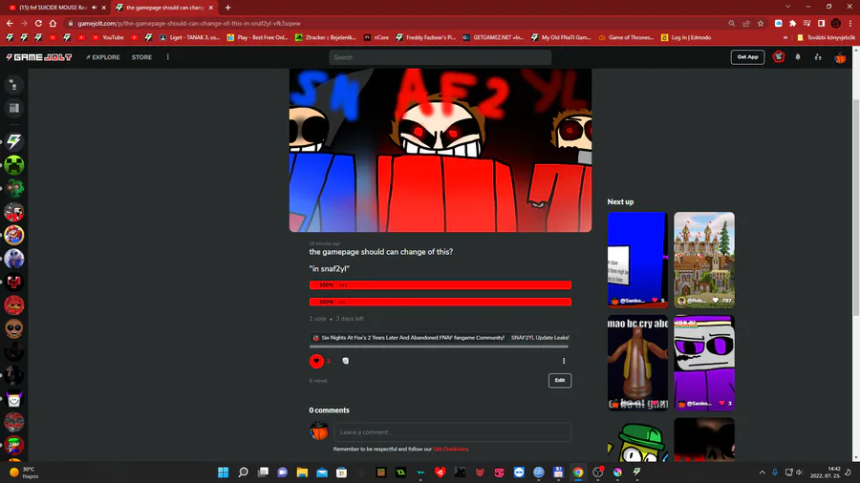Vote 'no' in the poll

[x=441, y=302]
